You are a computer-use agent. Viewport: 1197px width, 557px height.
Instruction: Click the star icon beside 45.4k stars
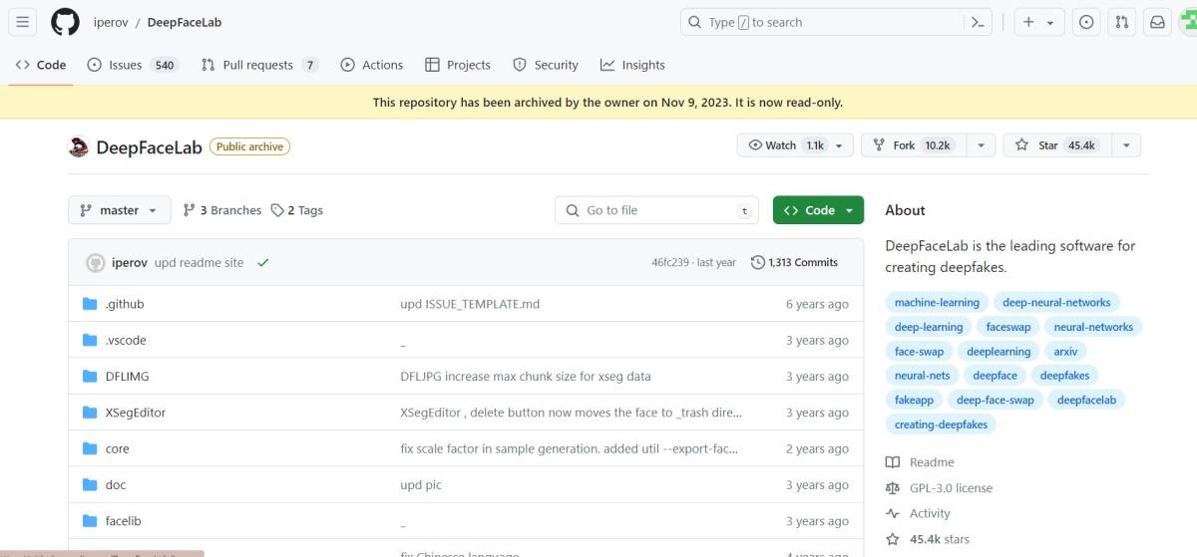pos(893,539)
